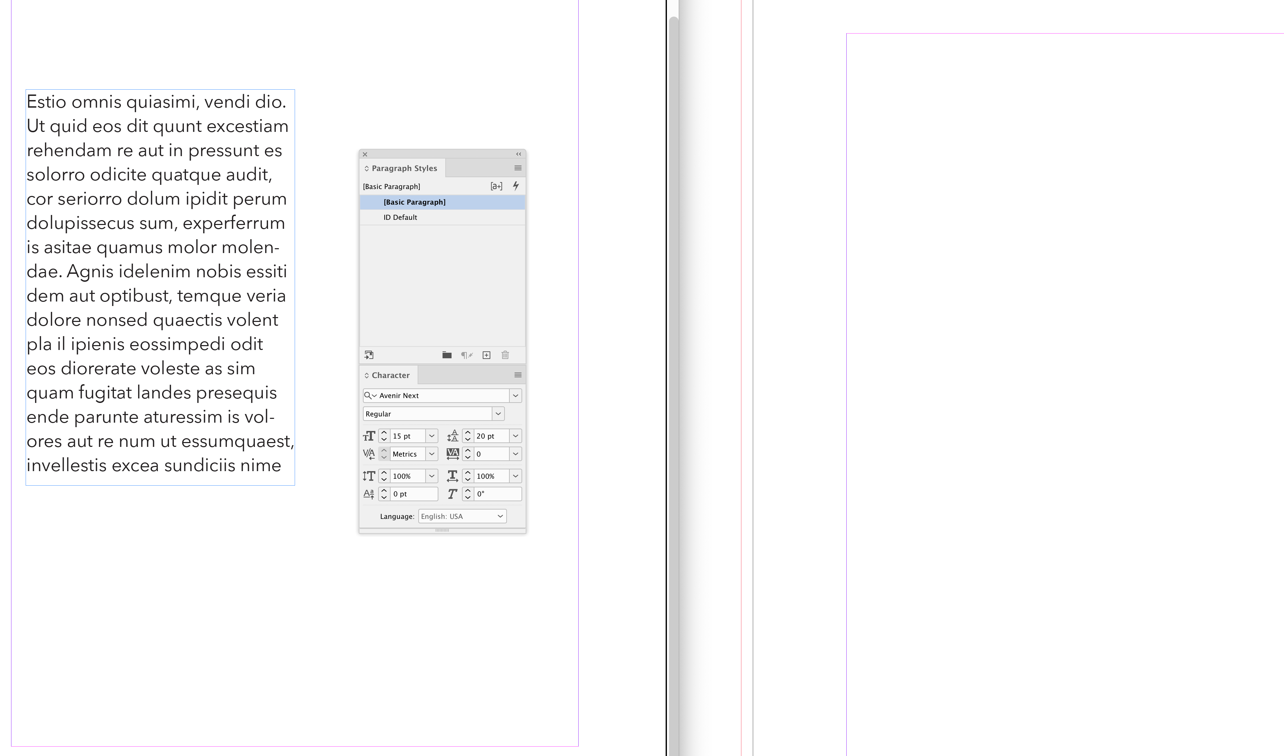1284x756 pixels.
Task: Click the load styles icon
Action: coord(369,354)
